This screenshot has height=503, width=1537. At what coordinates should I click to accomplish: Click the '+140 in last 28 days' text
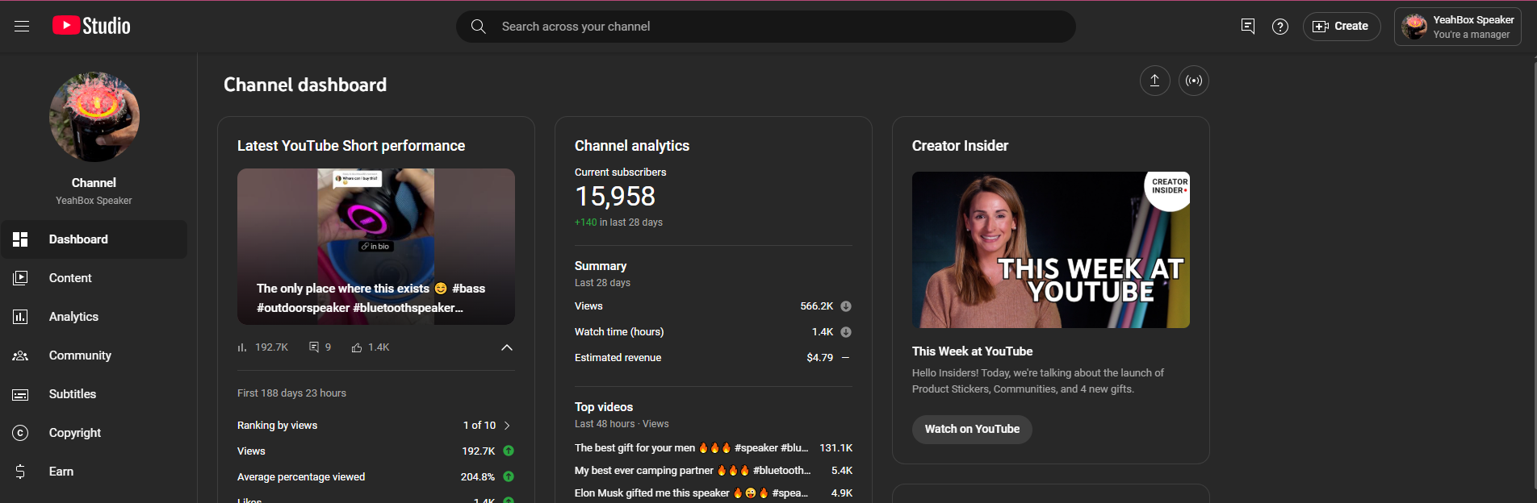(618, 222)
